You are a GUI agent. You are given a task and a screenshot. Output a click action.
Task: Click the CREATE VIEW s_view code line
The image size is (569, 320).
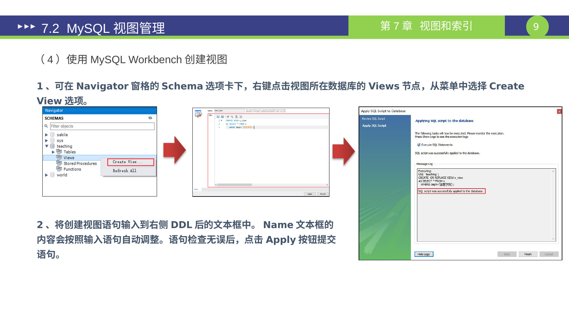click(x=236, y=121)
